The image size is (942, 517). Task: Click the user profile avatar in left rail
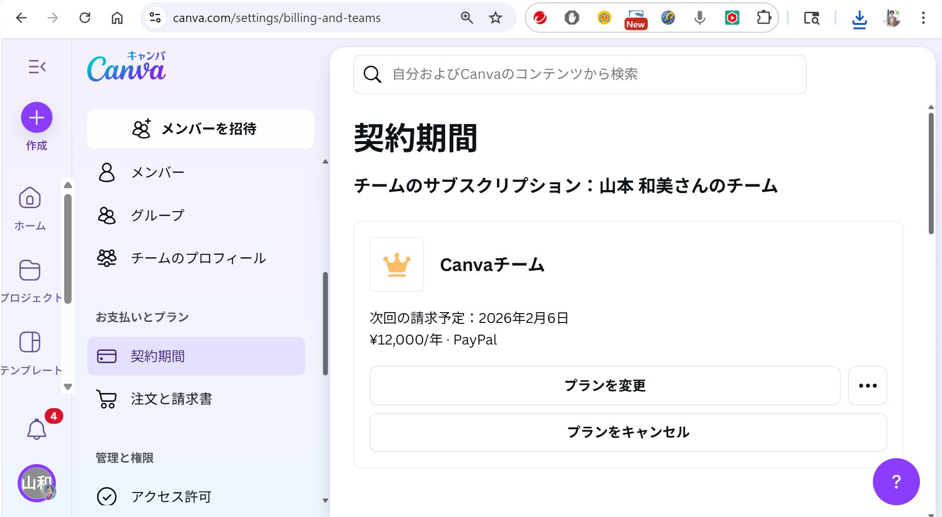point(37,483)
